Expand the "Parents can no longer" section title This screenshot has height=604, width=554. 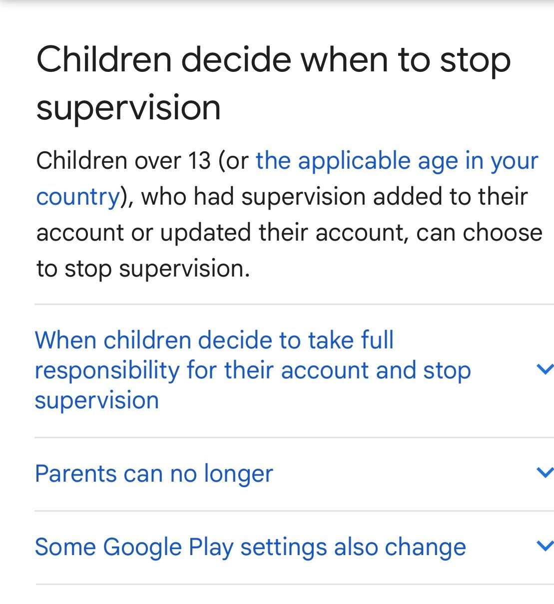coord(154,474)
